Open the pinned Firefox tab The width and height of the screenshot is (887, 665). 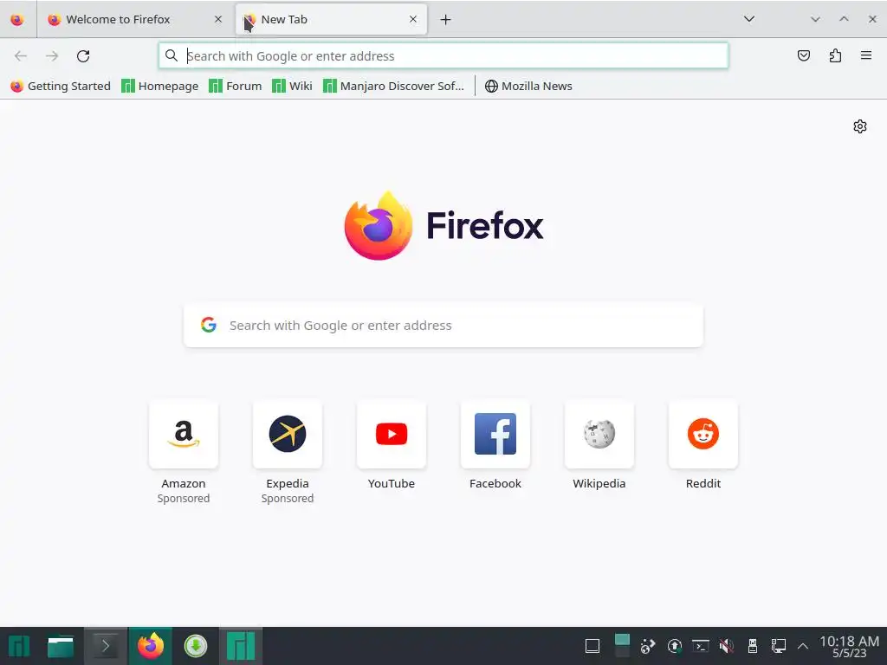coord(17,19)
